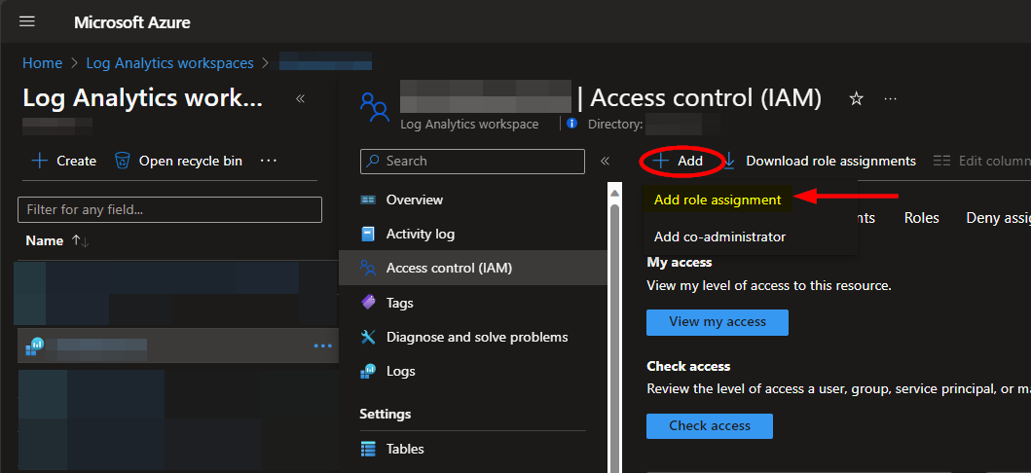Click the Edit columns icon
The width and height of the screenshot is (1031, 473).
(x=942, y=161)
